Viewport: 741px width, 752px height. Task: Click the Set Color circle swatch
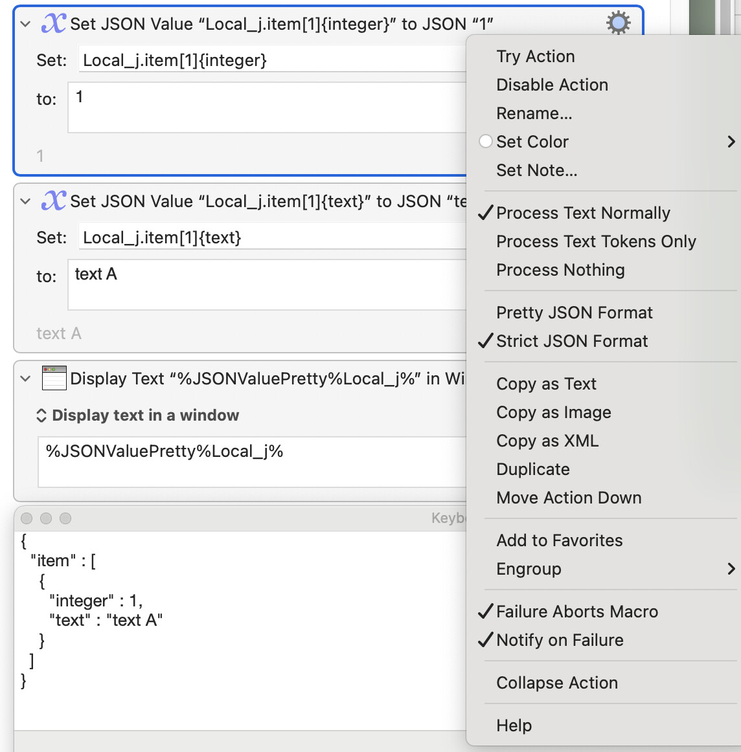point(486,142)
